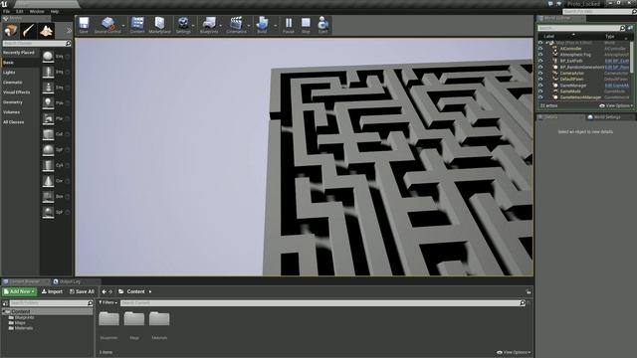Click the Cinematics clapperboard icon
Image resolution: width=637 pixels, height=358 pixels.
(x=236, y=25)
